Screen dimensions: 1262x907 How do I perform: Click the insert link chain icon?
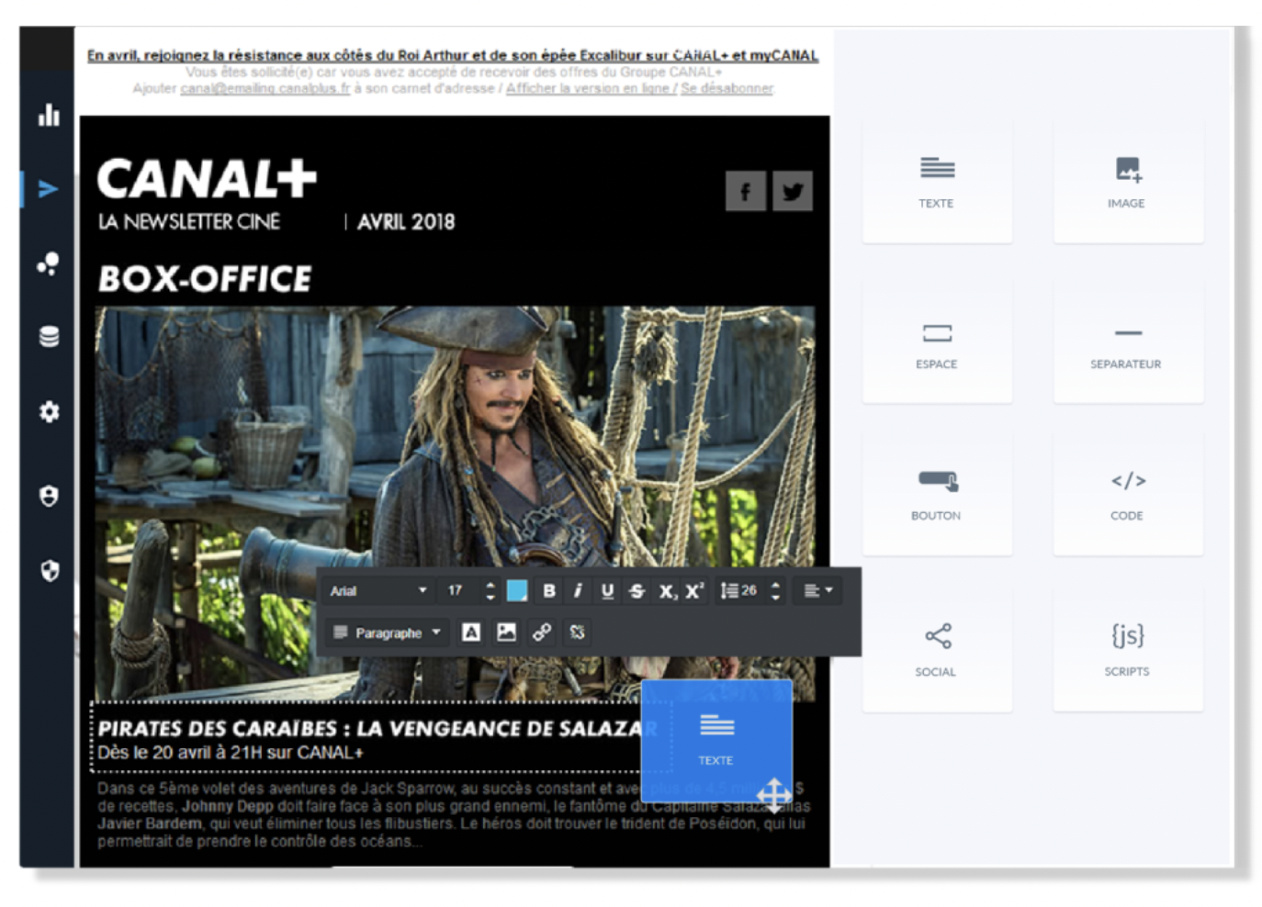[x=542, y=632]
